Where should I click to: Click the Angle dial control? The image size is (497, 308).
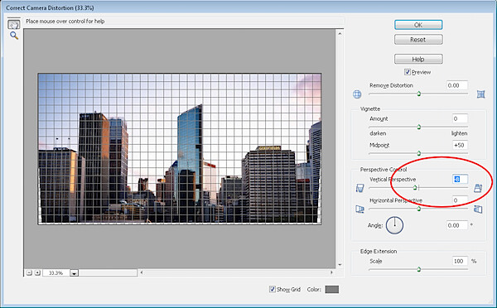tap(394, 225)
